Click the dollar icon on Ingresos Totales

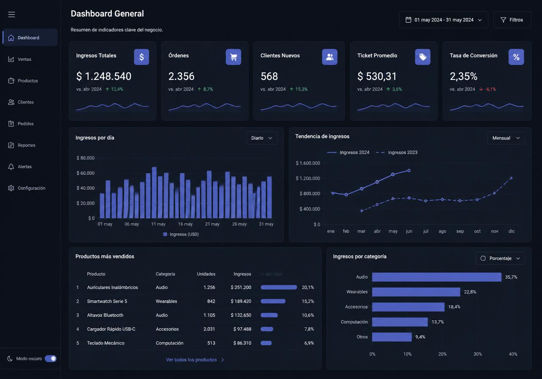tap(141, 57)
